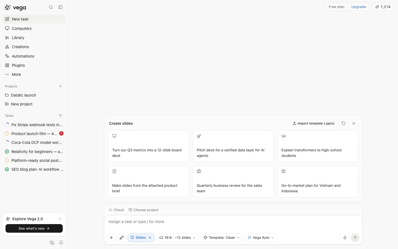Viewport: 398px width, 249px height.
Task: Close the Create slides panel
Action: pos(354,123)
